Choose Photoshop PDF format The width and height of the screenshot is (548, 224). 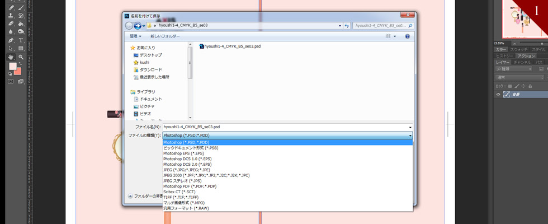pyautogui.click(x=287, y=186)
